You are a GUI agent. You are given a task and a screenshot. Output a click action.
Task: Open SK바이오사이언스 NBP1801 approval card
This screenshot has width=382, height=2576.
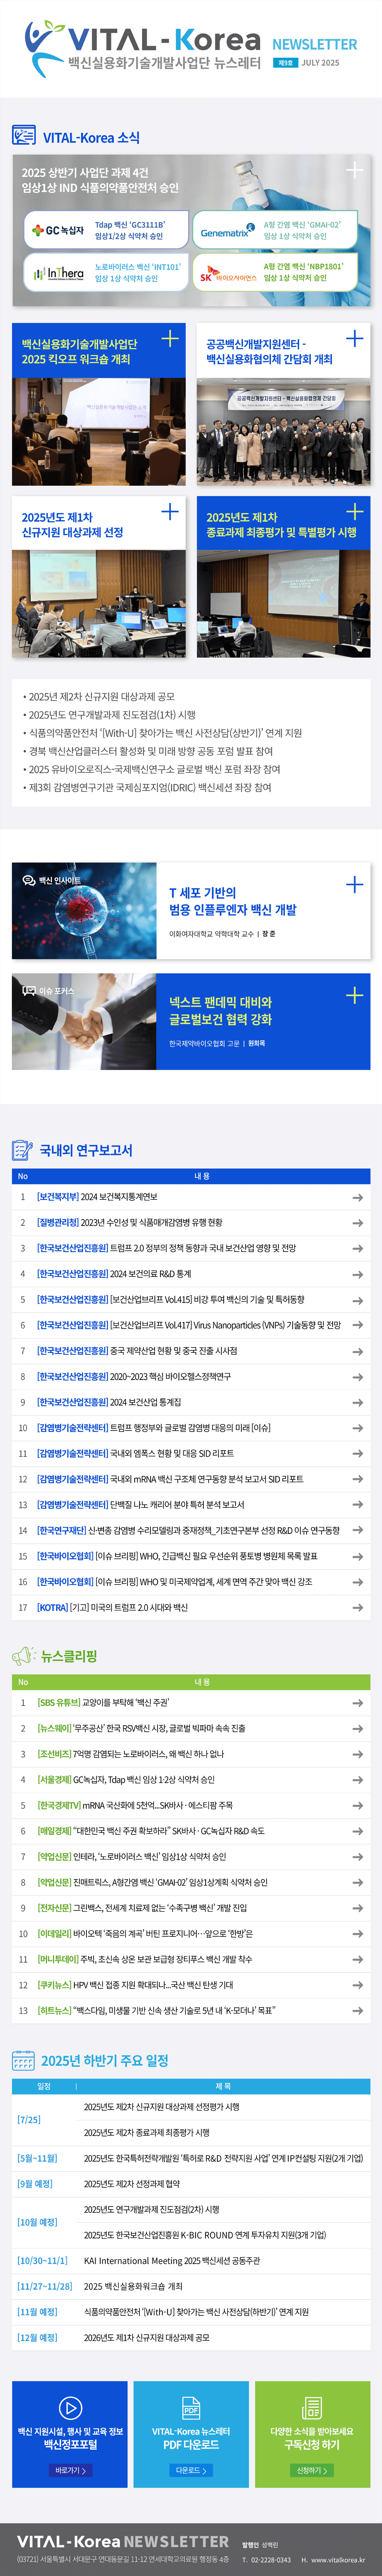[274, 272]
